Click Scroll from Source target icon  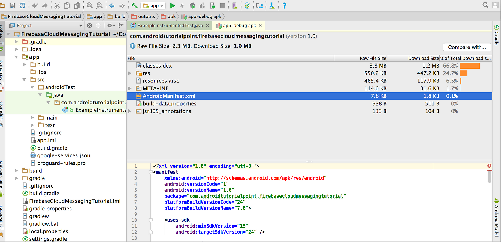pyautogui.click(x=89, y=26)
